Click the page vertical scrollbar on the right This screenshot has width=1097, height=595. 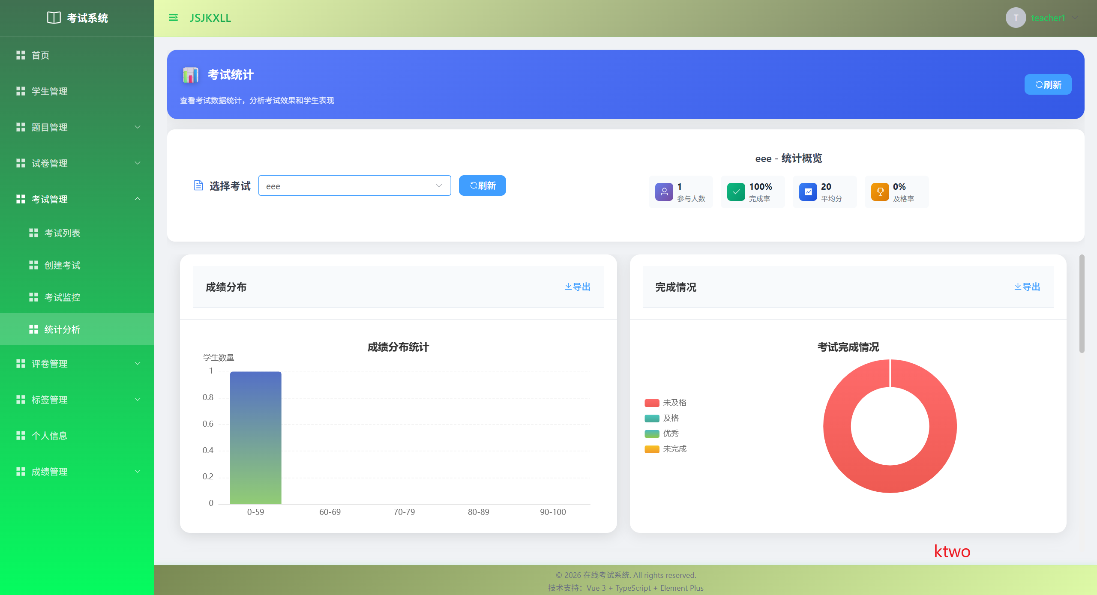[x=1082, y=304]
